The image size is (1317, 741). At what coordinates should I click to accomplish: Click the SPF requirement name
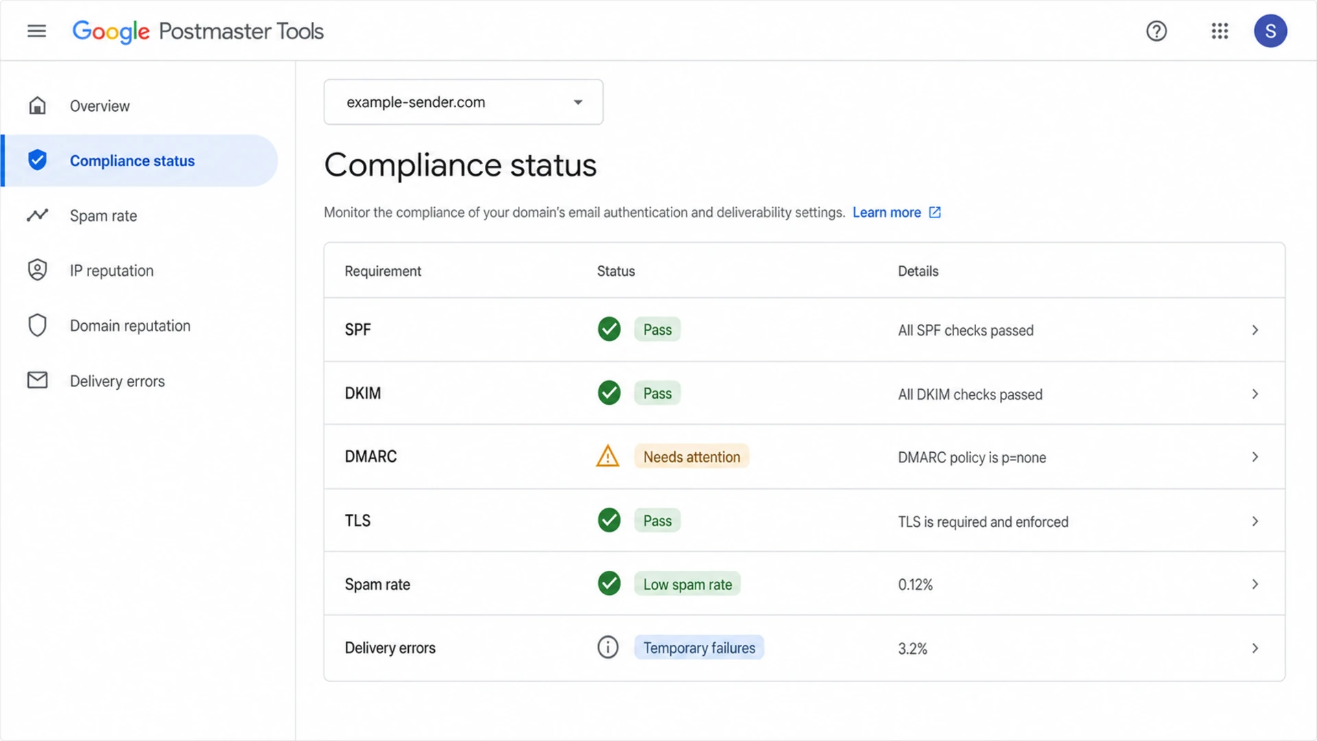pyautogui.click(x=358, y=330)
